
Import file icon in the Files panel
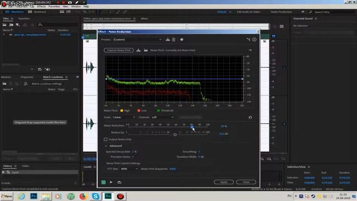tap(11, 25)
